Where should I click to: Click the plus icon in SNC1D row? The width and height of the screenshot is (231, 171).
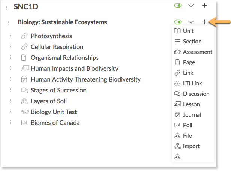click(204, 6)
